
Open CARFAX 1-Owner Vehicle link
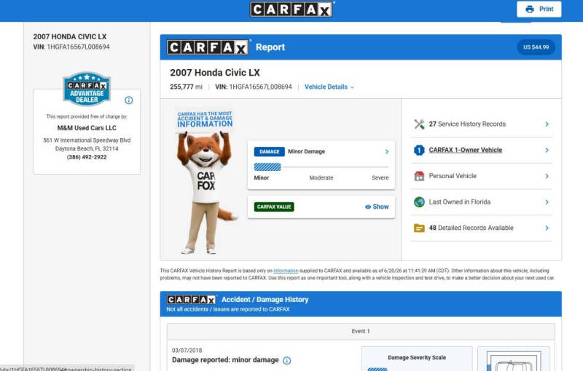pos(466,150)
